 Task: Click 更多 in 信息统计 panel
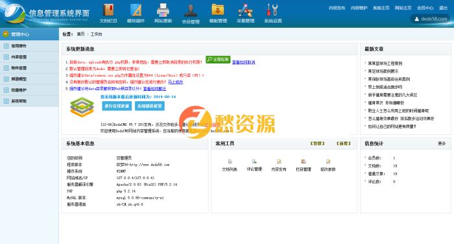(442, 143)
